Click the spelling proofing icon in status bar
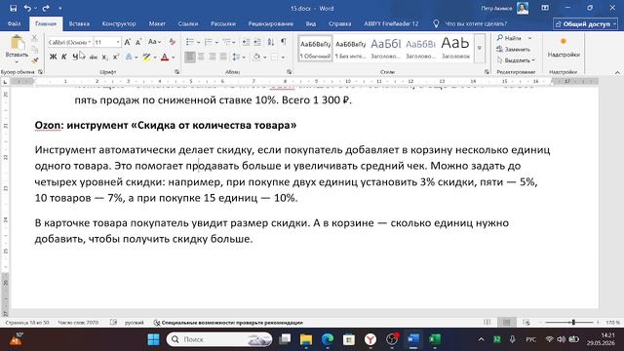The height and width of the screenshot is (351, 624). click(113, 323)
